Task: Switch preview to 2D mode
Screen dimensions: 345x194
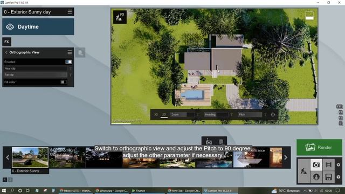Action: pos(164,115)
